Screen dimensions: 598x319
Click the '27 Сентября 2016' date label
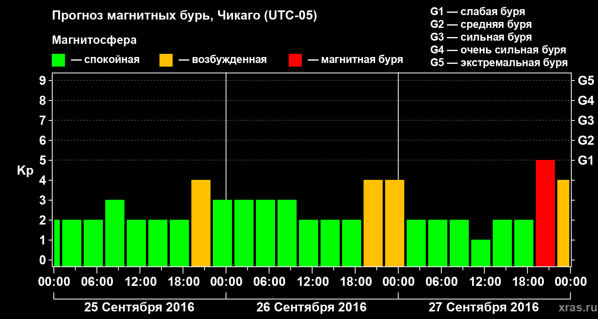(x=484, y=307)
